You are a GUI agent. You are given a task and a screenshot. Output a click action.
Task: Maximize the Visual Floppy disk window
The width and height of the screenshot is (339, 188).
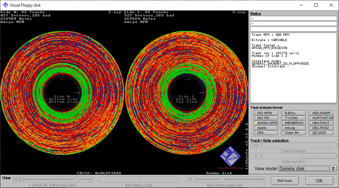[316, 5]
